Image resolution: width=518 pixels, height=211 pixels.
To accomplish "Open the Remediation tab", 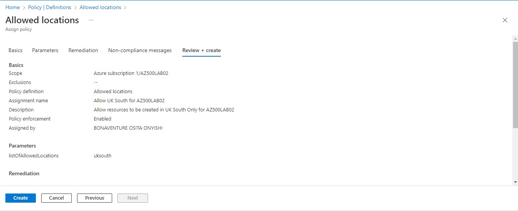I will pos(83,50).
